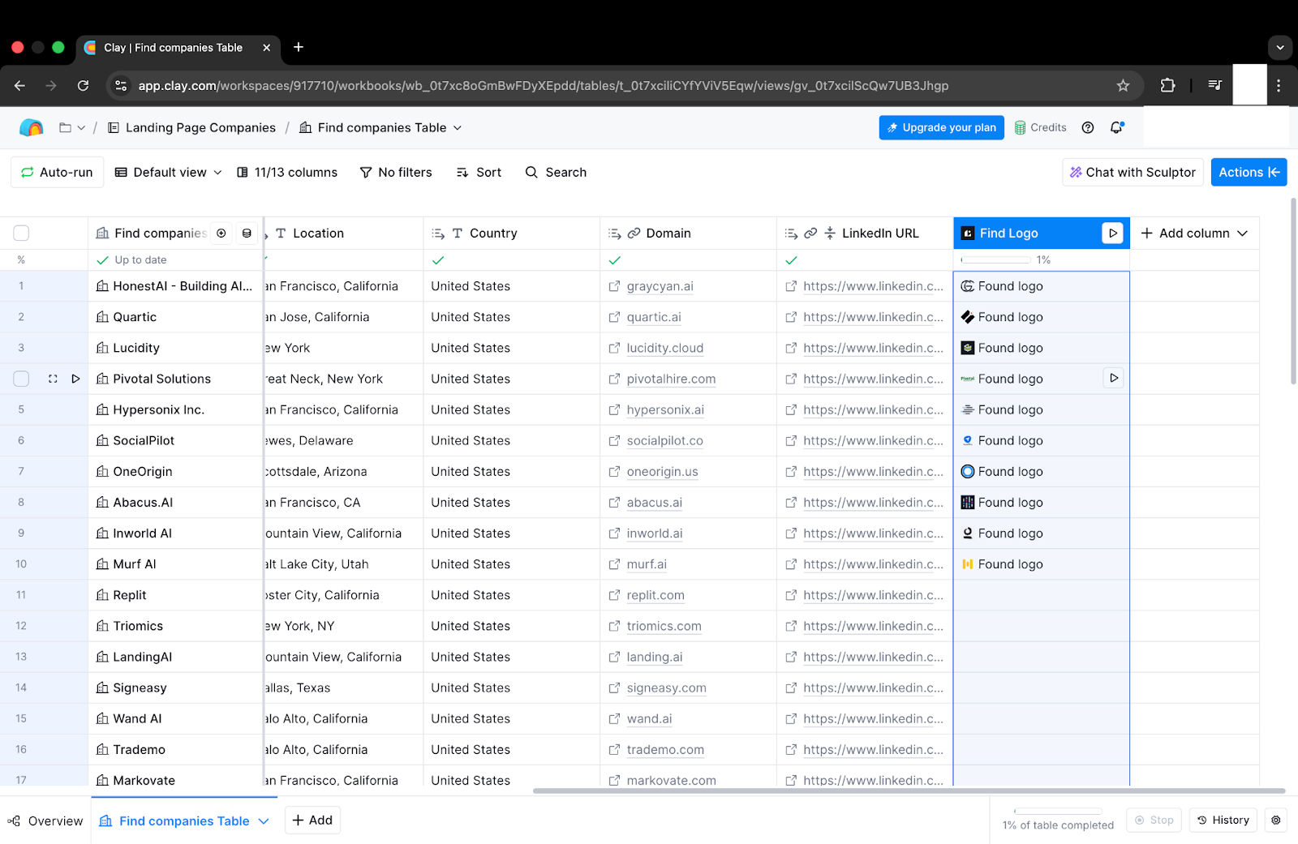Open the History panel
The width and height of the screenshot is (1298, 844).
tap(1223, 820)
